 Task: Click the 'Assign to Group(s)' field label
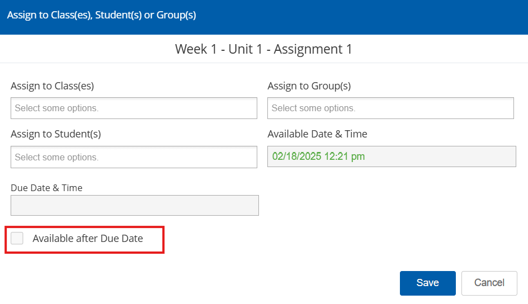pyautogui.click(x=309, y=86)
